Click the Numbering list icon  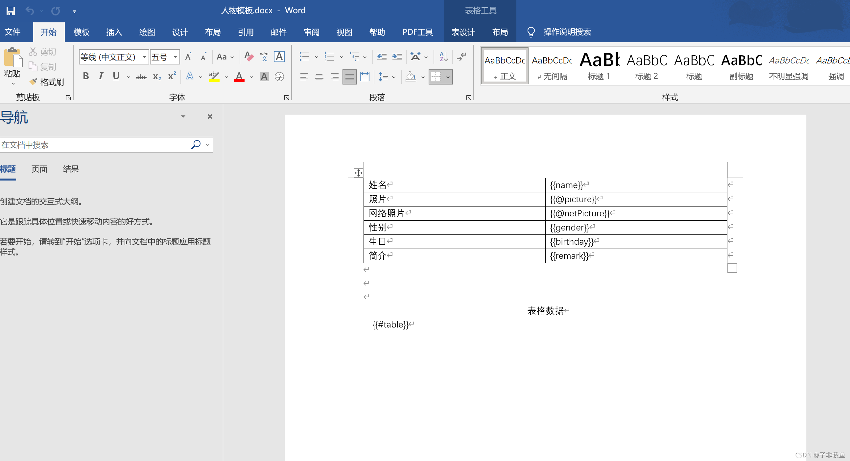329,57
